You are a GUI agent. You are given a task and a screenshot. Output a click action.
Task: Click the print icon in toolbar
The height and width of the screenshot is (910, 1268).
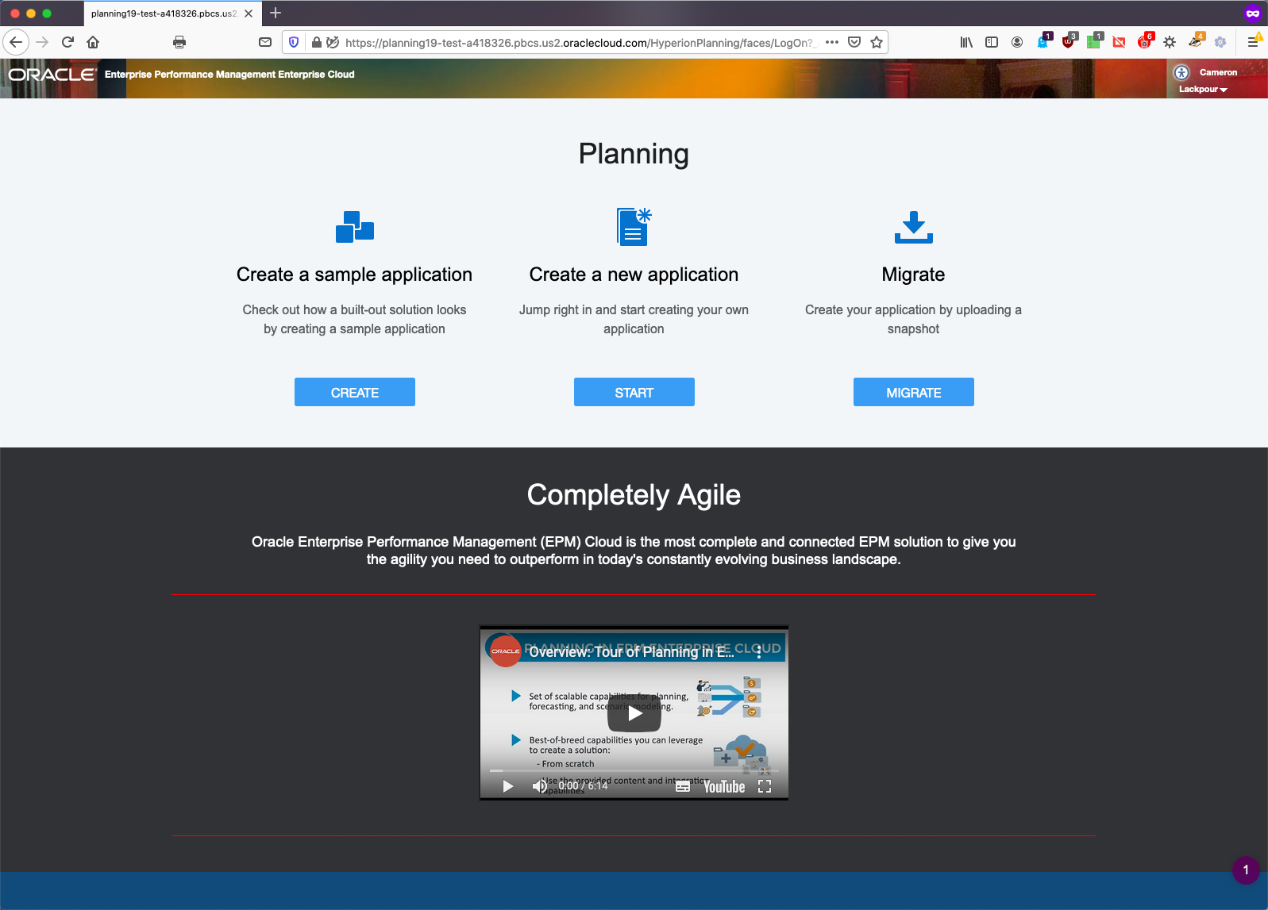pos(179,42)
